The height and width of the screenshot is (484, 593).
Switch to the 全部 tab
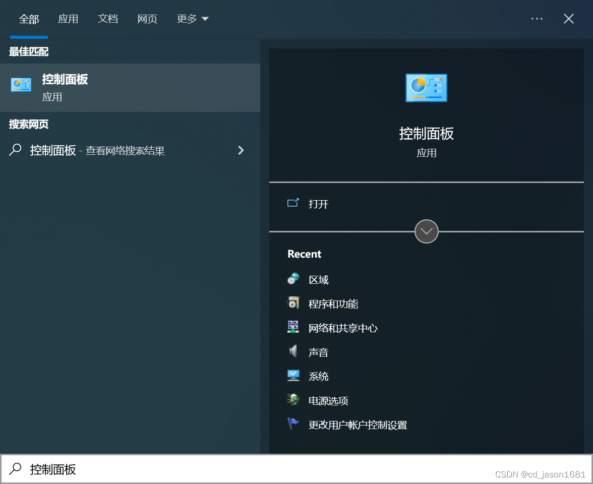[x=29, y=19]
